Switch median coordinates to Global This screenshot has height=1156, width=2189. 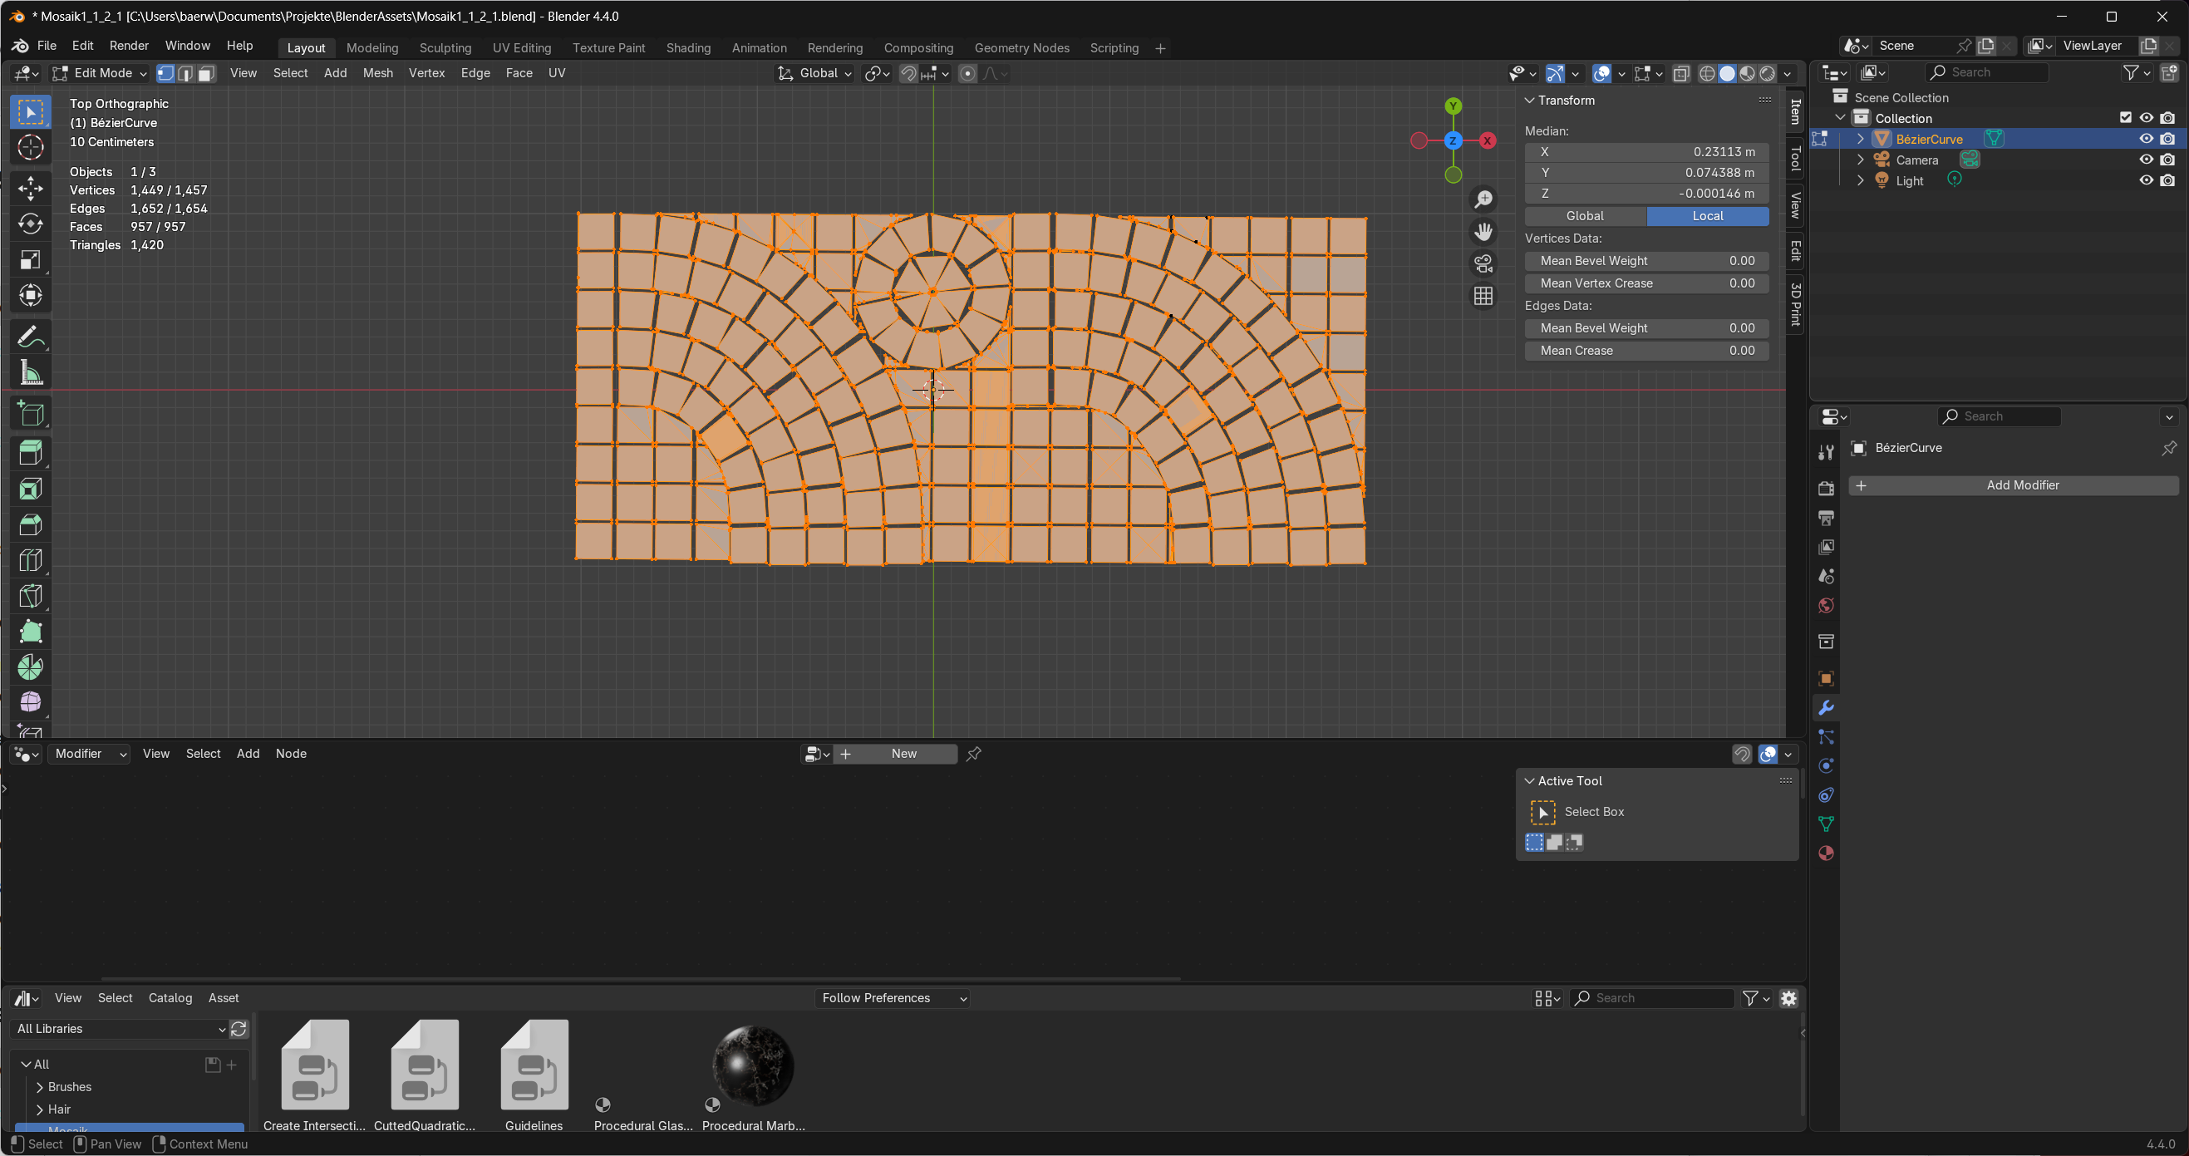(x=1585, y=216)
